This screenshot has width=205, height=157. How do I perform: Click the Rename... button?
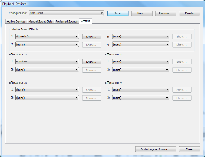[165, 13]
